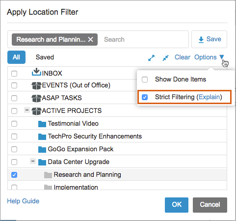Click the INBOX tray icon

click(x=36, y=72)
